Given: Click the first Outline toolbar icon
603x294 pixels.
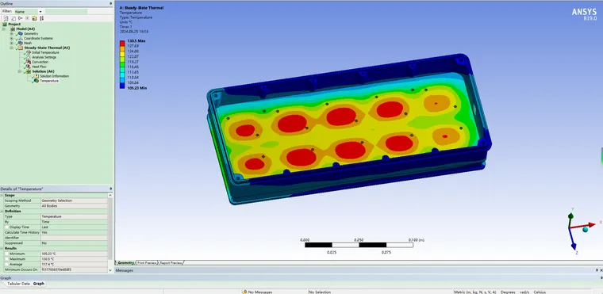Looking at the screenshot, I should pyautogui.click(x=6, y=18).
